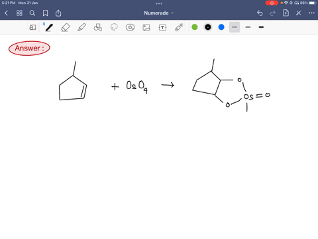Tap the three-dot multitasking handle
Screen dimensions: 318x239
(x=159, y=3)
